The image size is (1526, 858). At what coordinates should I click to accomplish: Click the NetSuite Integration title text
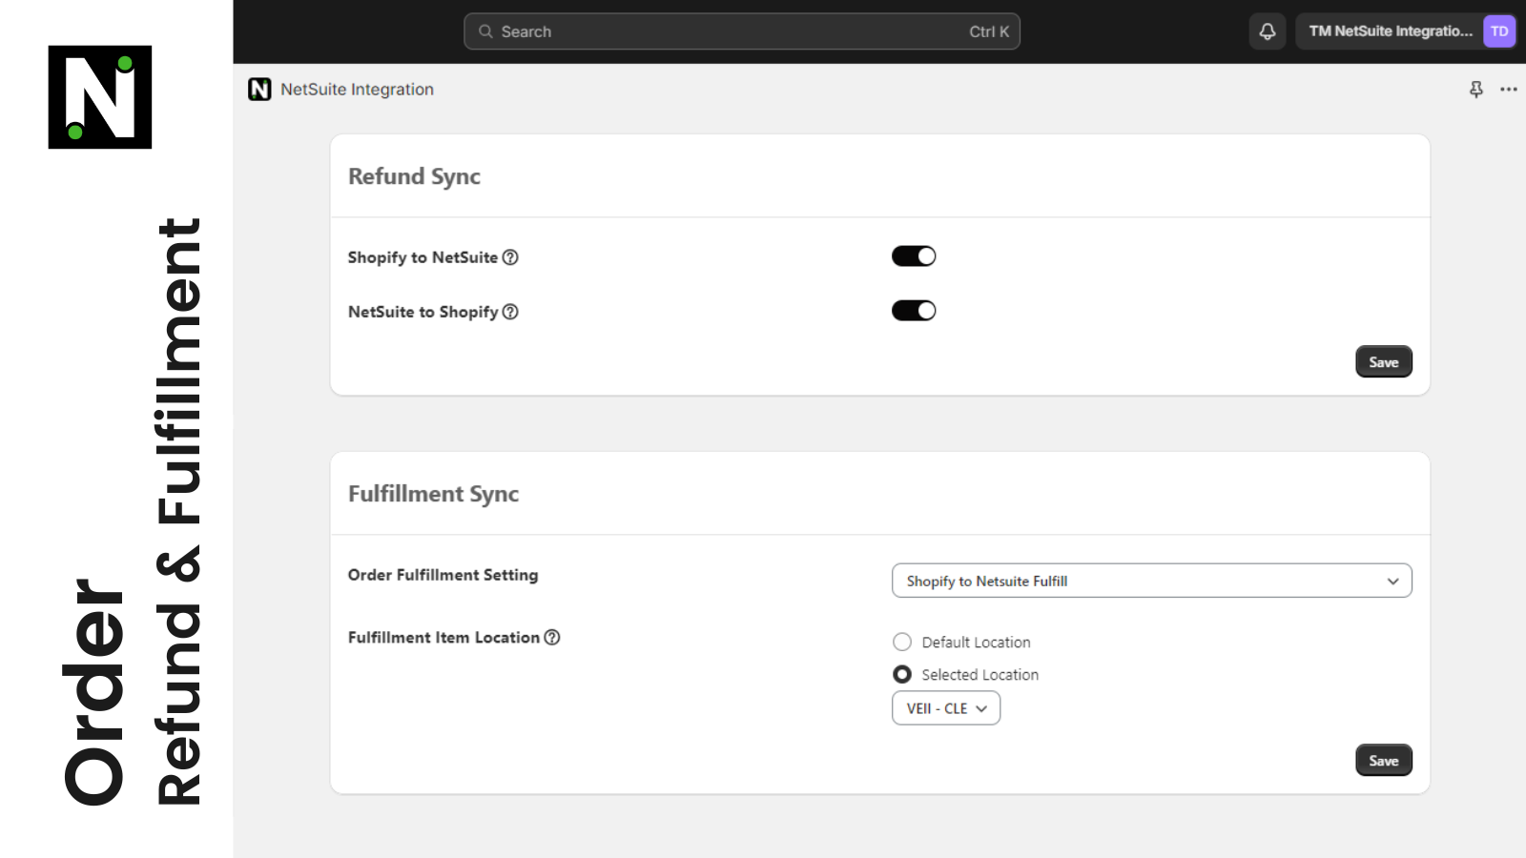tap(357, 90)
